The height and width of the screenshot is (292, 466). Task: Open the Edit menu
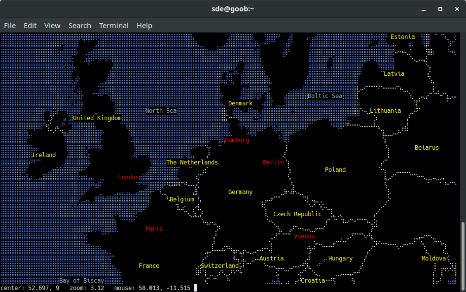click(30, 25)
